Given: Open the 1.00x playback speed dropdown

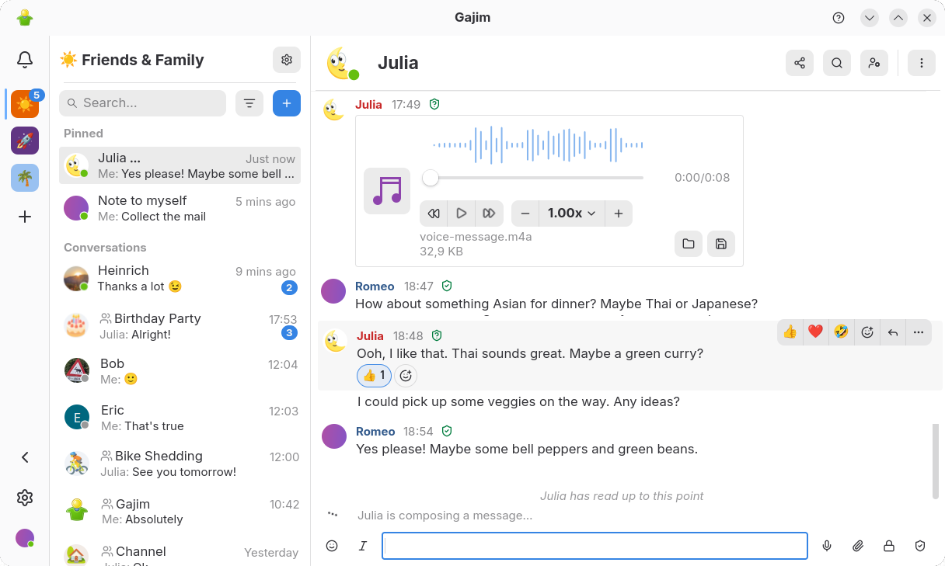Looking at the screenshot, I should (x=572, y=213).
